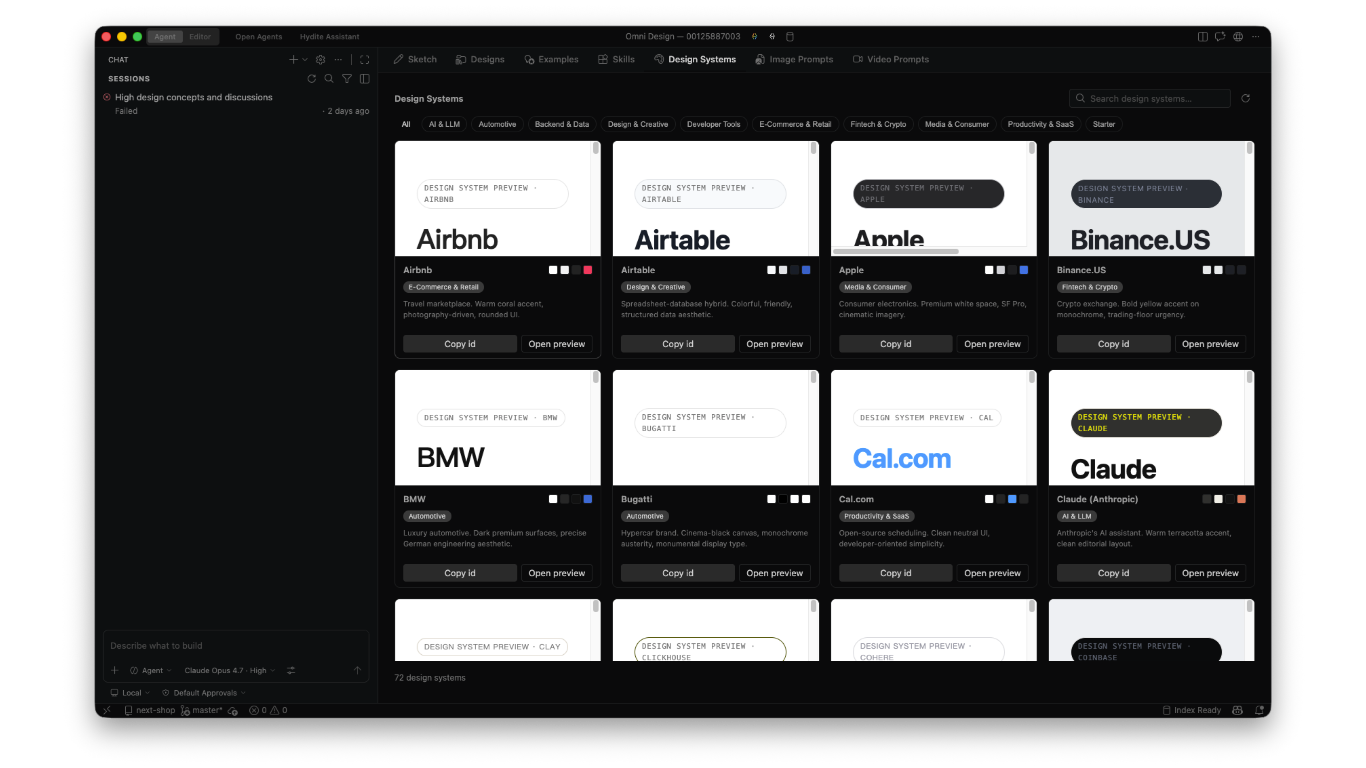The width and height of the screenshot is (1366, 768).
Task: Open chat settings gear icon
Action: (320, 59)
